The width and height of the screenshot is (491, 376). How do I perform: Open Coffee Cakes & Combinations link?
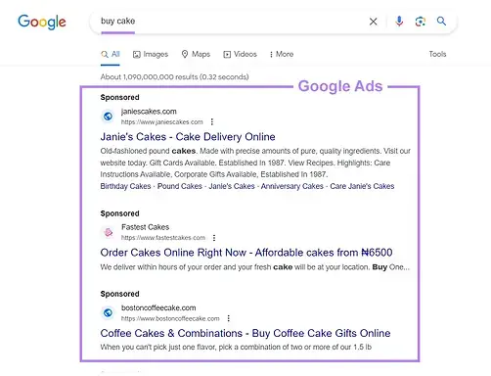point(245,333)
